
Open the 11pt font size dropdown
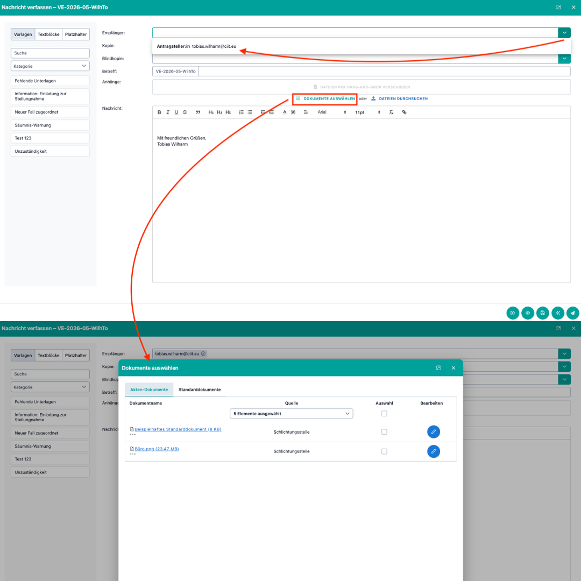tap(367, 112)
